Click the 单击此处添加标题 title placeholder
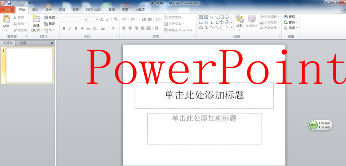Image resolution: width=346 pixels, height=166 pixels. click(x=204, y=95)
